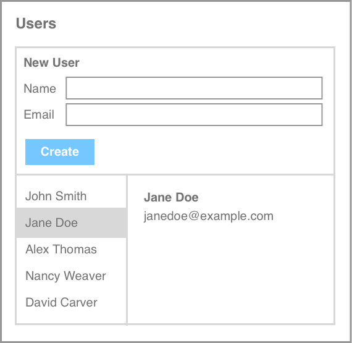Screen dimensions: 352x343
Task: Click the bold Jane Doe detail heading
Action: pyautogui.click(x=171, y=197)
